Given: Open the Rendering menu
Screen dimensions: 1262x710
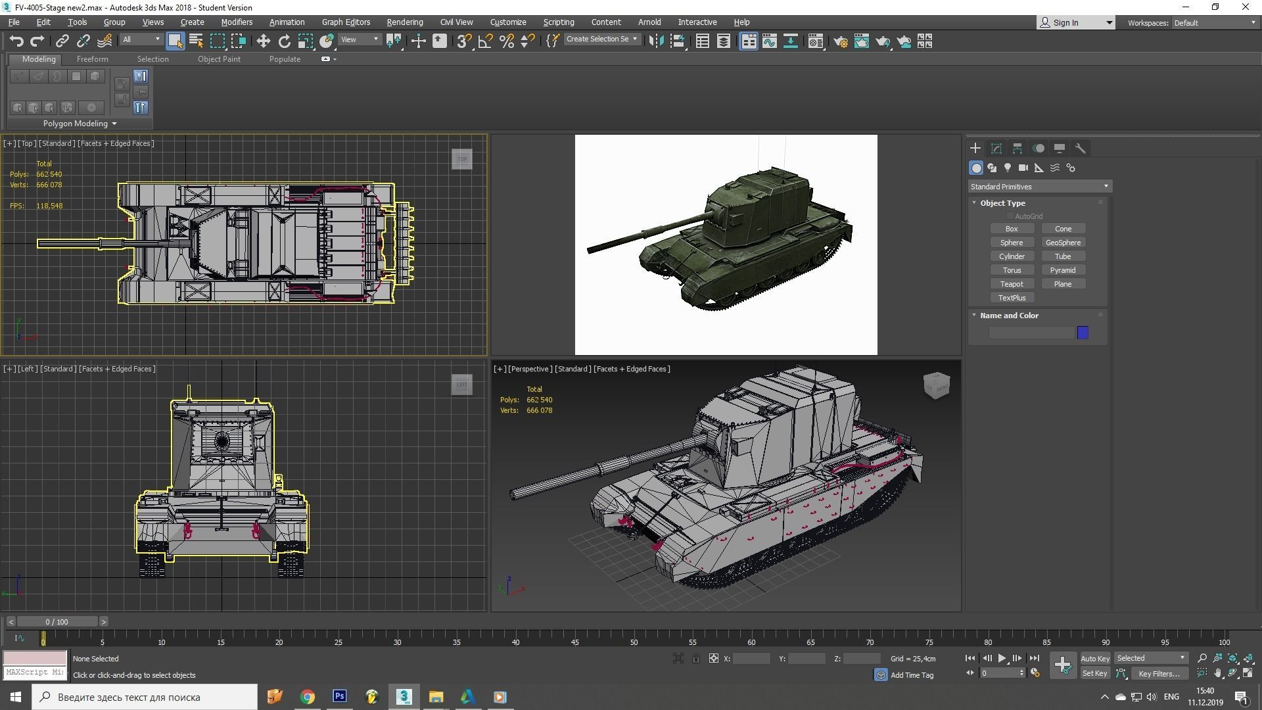Looking at the screenshot, I should pos(405,22).
